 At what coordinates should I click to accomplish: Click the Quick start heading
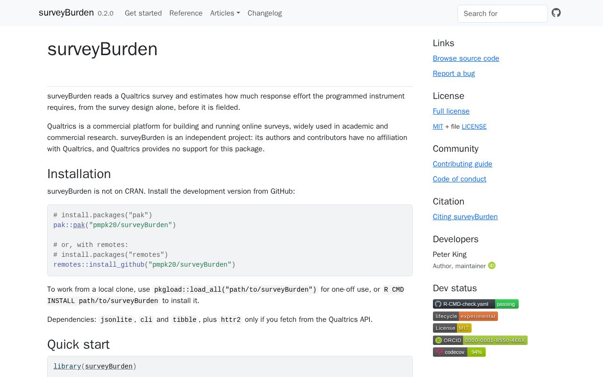pyautogui.click(x=78, y=344)
